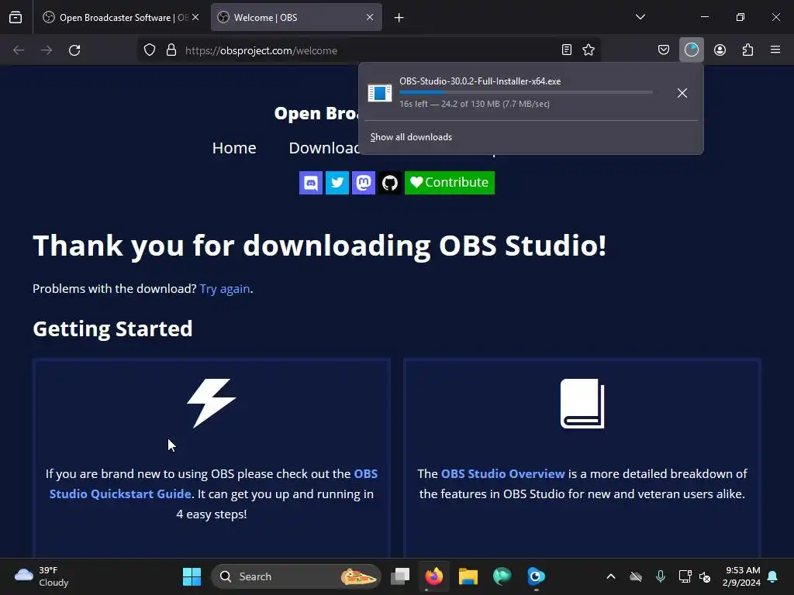Screen dimensions: 794x595
Task: Click the microphone tray icon
Action: [x=661, y=576]
